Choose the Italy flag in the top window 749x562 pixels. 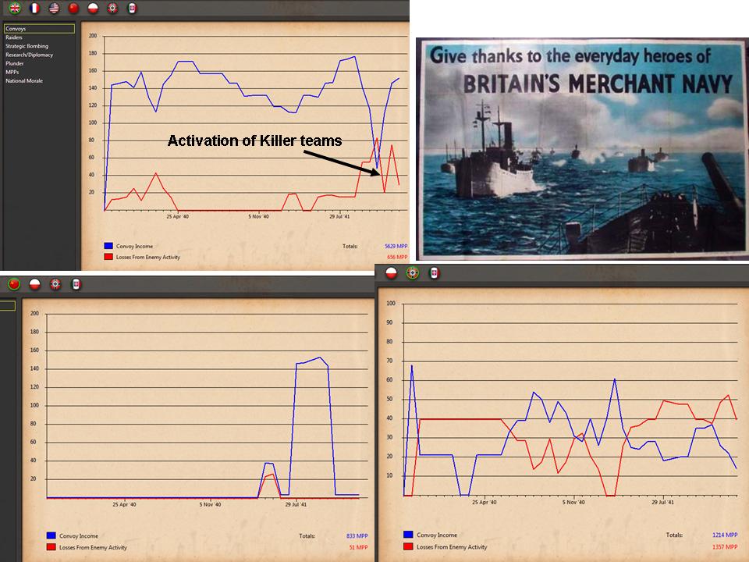tap(132, 8)
